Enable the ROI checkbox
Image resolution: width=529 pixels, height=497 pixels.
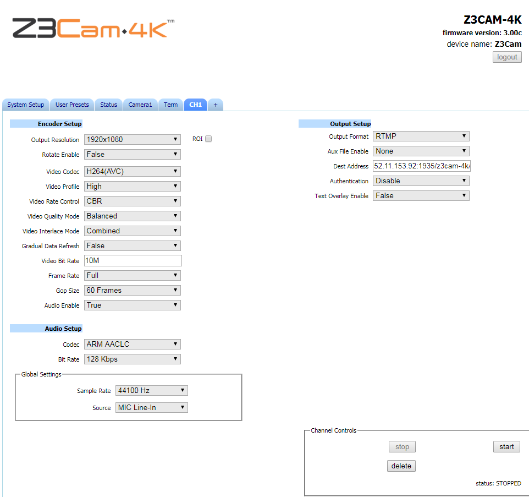tap(208, 139)
